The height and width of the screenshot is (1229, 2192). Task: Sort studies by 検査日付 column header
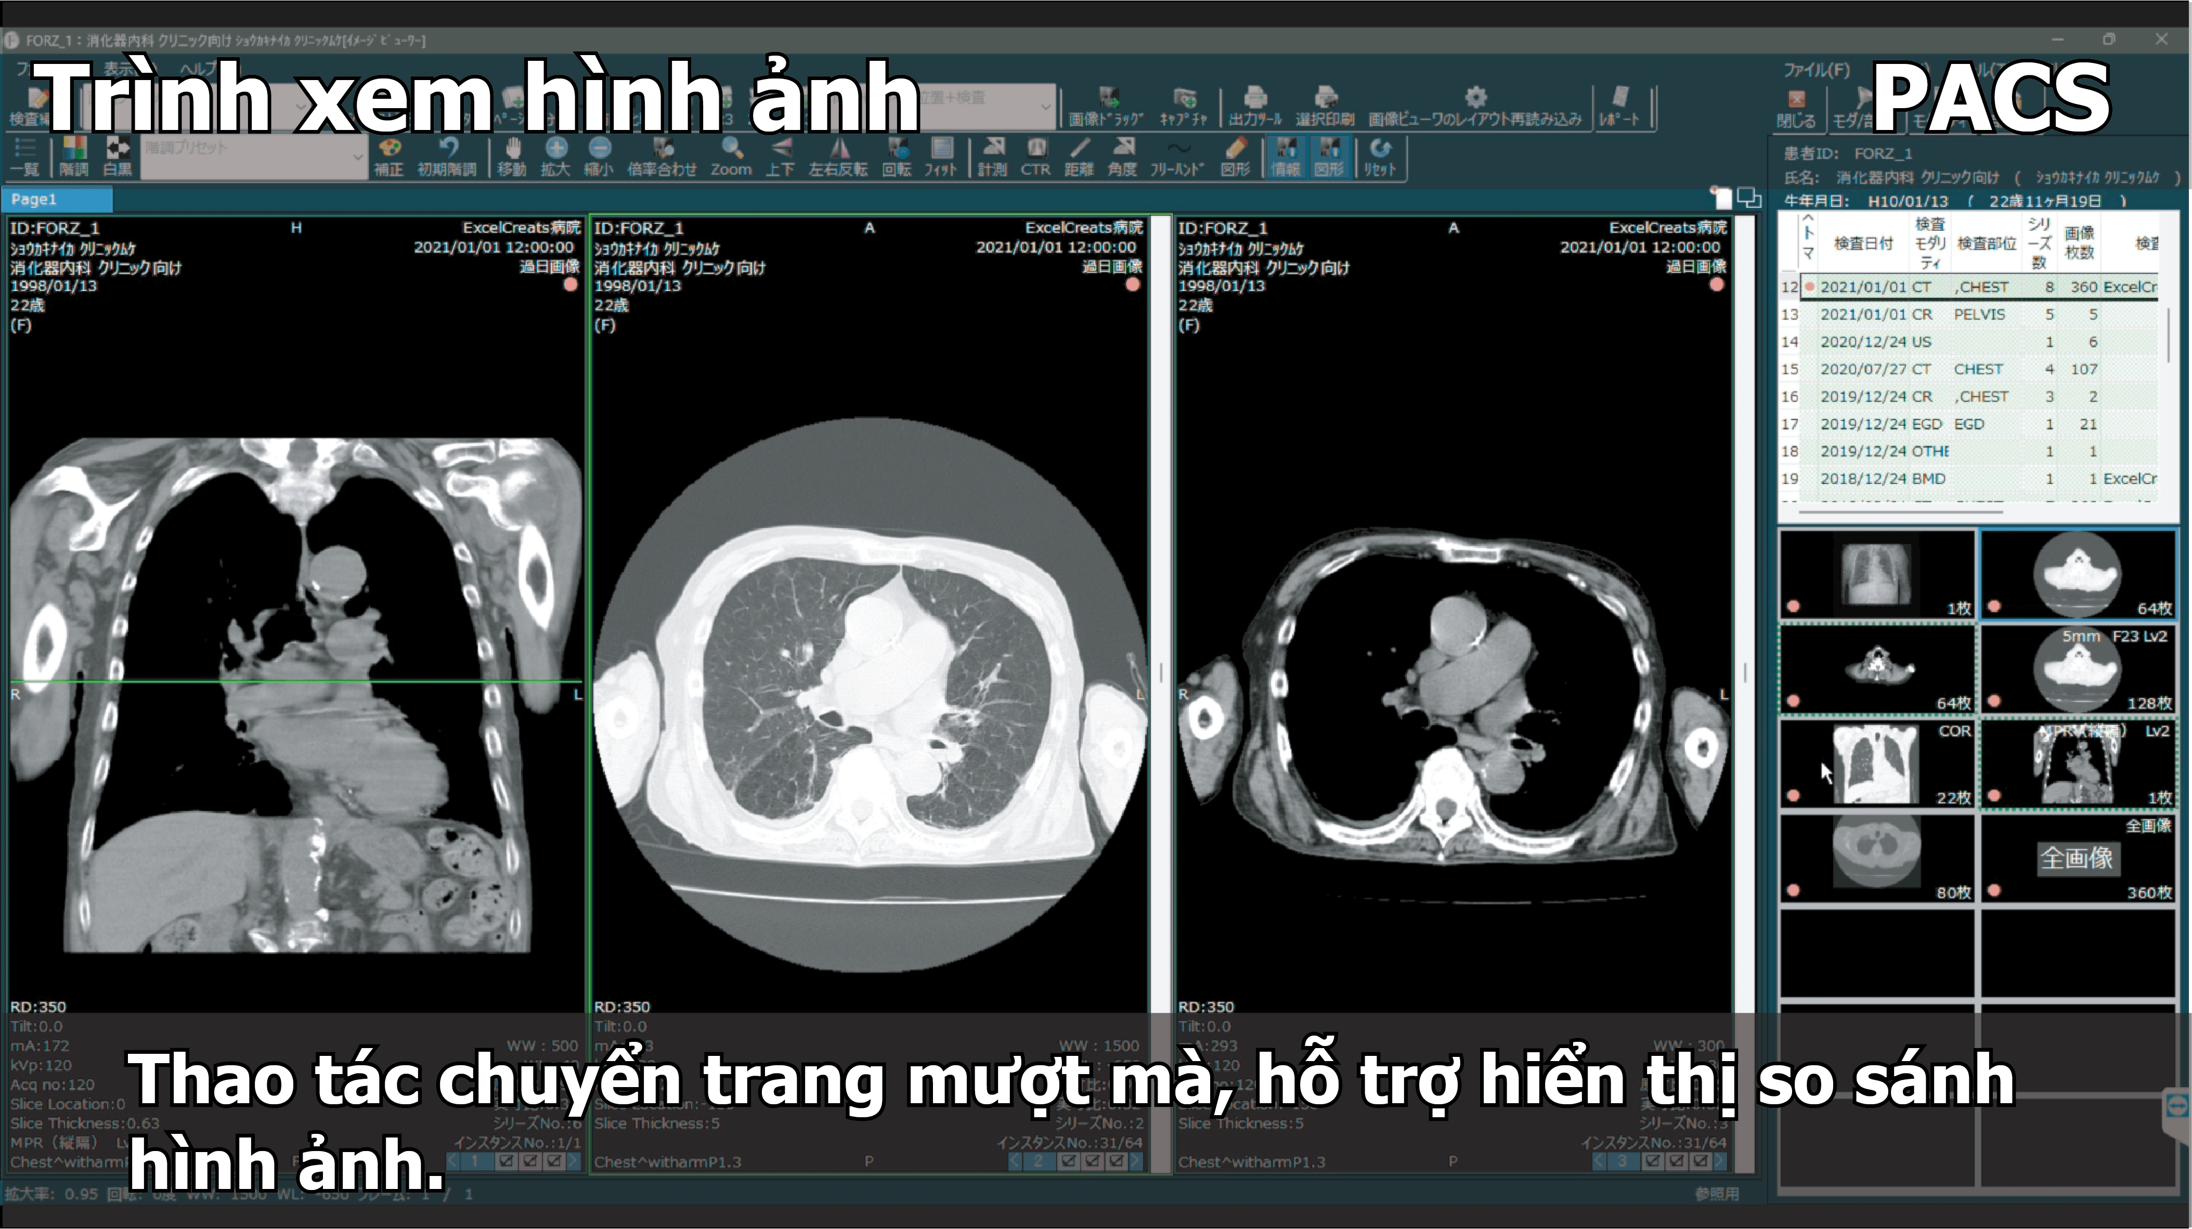[x=1863, y=243]
